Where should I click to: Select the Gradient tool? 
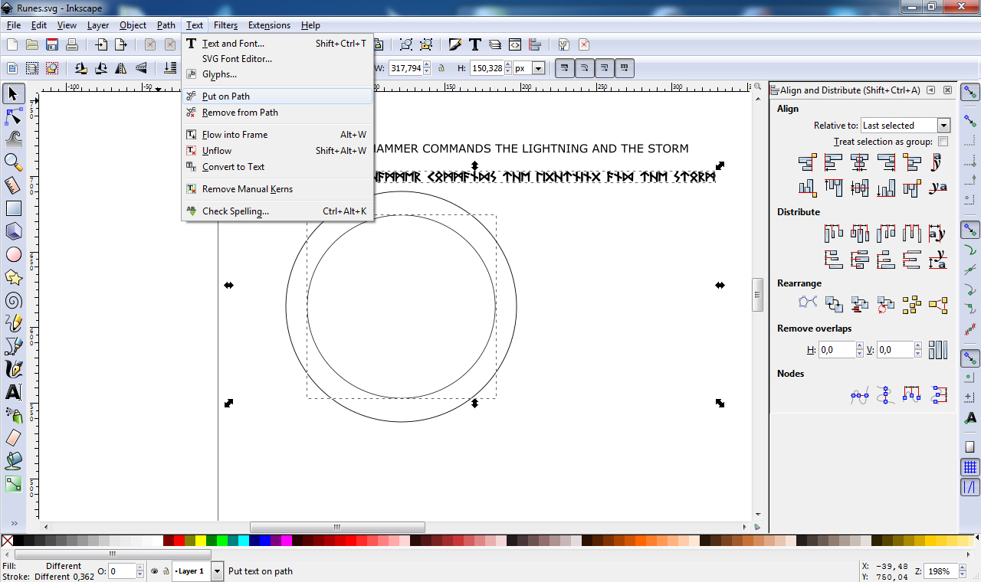(13, 484)
